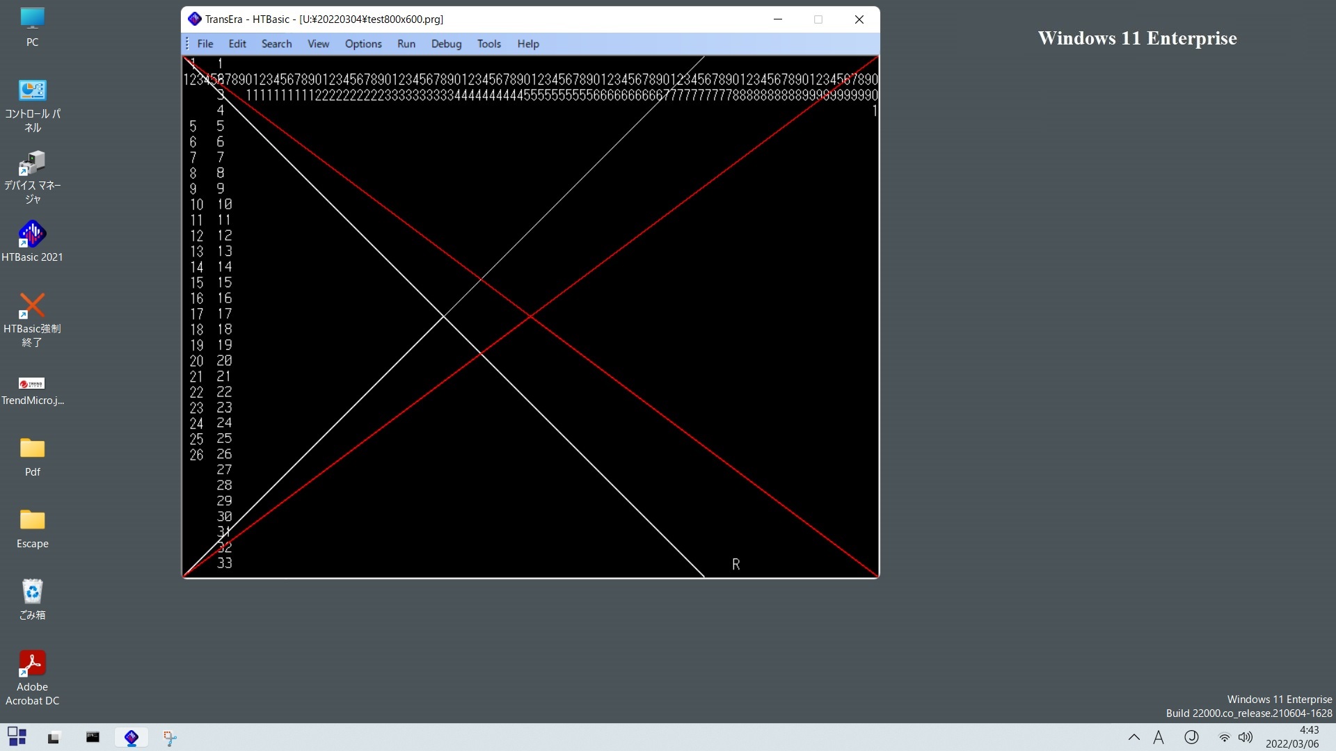
Task: Open the Search menu
Action: tap(276, 44)
